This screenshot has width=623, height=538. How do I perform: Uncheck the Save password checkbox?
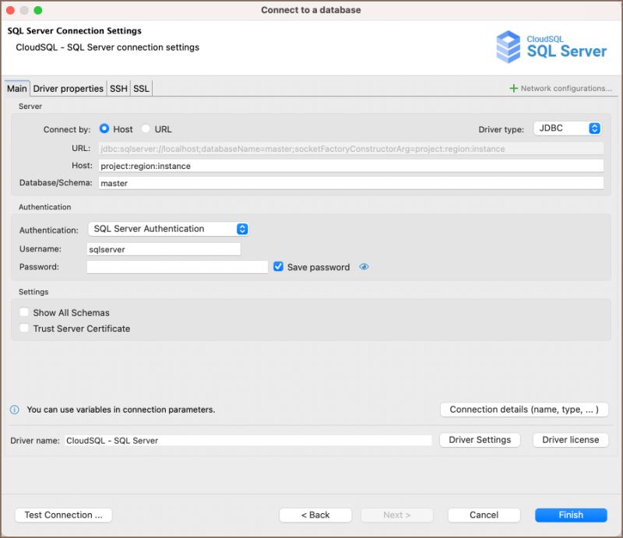[x=279, y=267]
